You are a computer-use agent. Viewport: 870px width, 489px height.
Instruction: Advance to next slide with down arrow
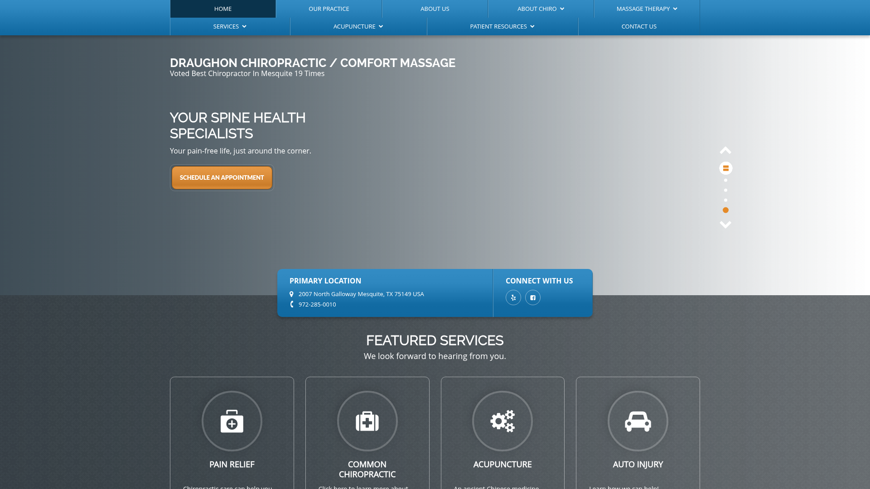(725, 225)
